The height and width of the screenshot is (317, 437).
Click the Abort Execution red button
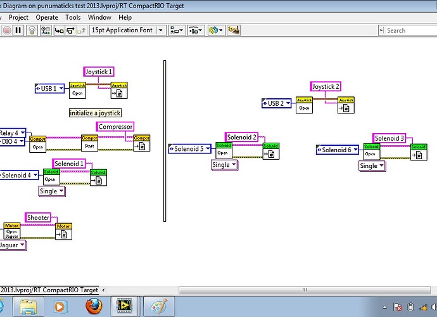[x=7, y=30]
